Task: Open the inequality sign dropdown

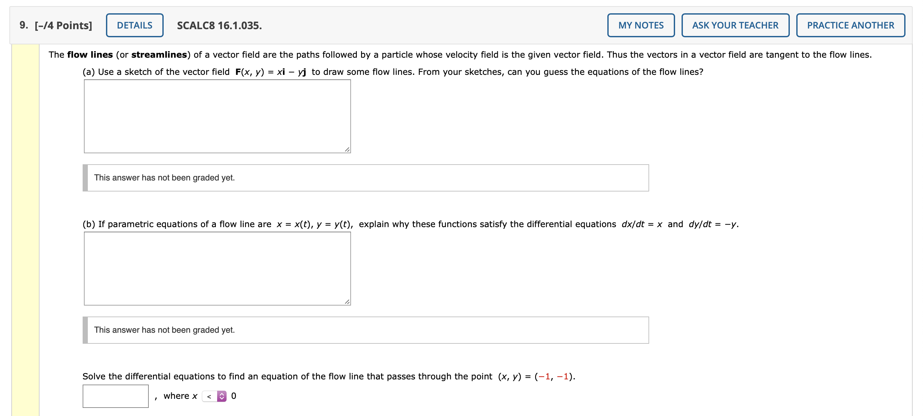Action: (214, 396)
